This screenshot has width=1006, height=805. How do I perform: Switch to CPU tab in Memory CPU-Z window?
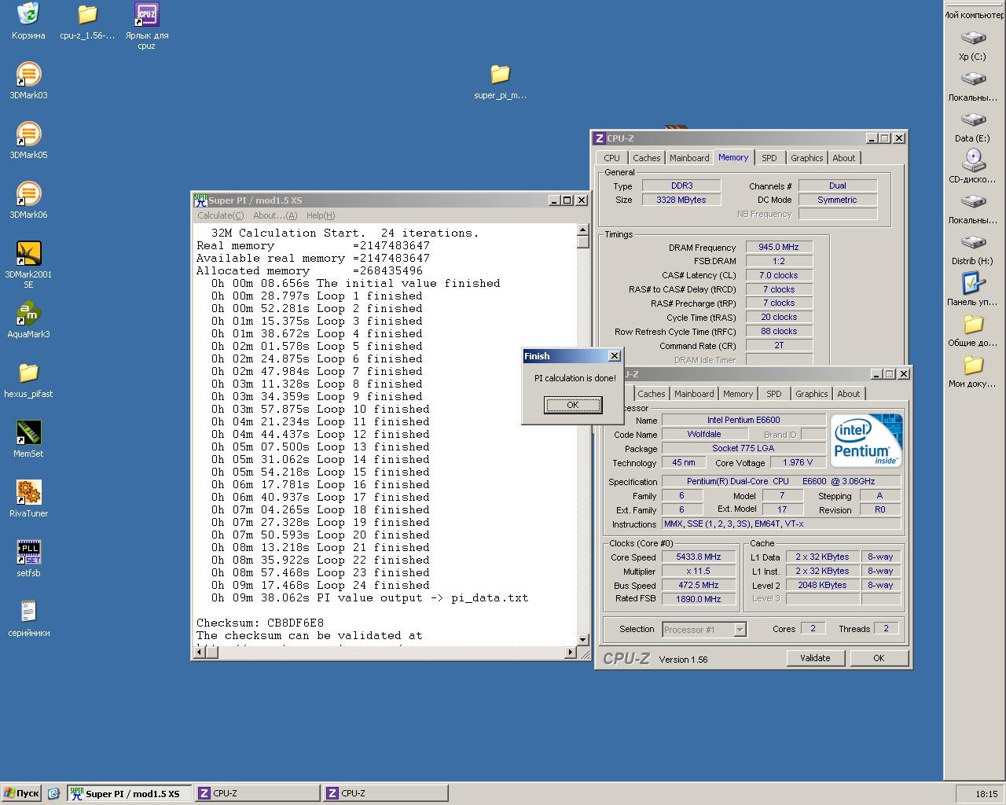(612, 158)
